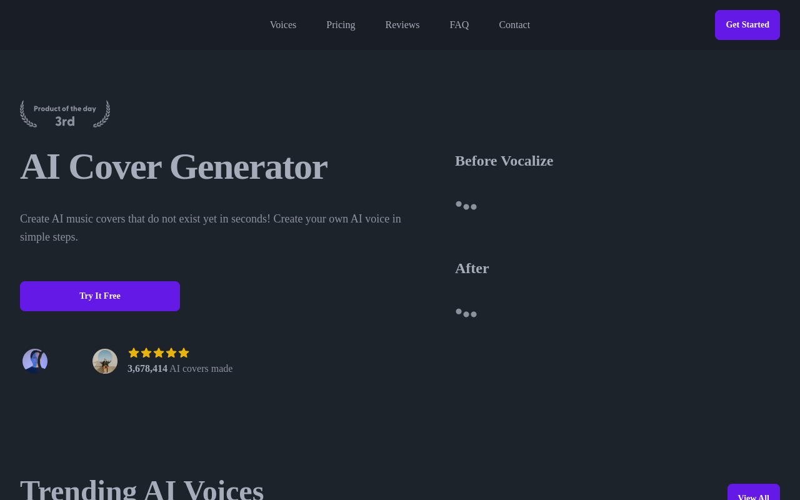The height and width of the screenshot is (500, 800).
Task: Click the loading dots under Before Vocalize
Action: (x=466, y=205)
